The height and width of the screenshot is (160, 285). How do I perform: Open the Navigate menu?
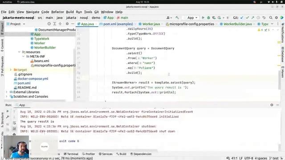[33, 12]
